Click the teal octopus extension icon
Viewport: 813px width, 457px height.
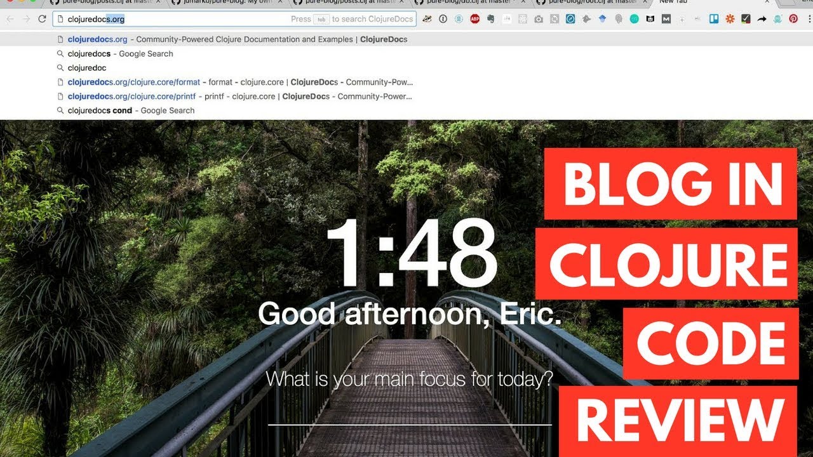click(777, 19)
